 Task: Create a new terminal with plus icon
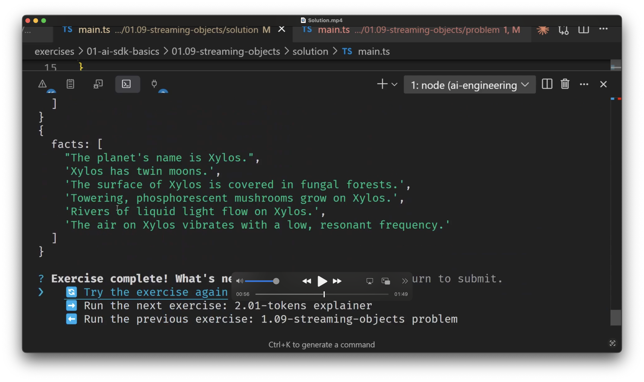(x=382, y=84)
